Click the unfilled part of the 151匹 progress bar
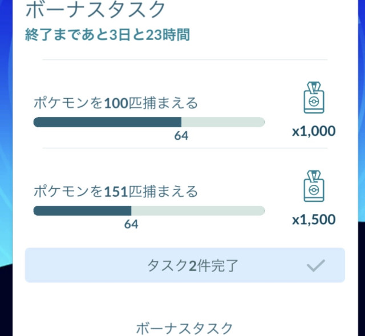The image size is (365, 336). 198,210
